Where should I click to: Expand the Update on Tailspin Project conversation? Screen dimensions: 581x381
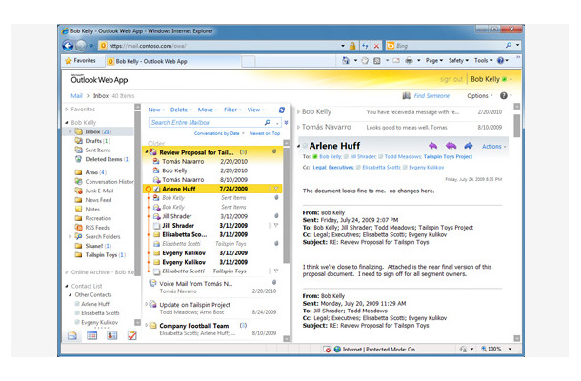(147, 304)
